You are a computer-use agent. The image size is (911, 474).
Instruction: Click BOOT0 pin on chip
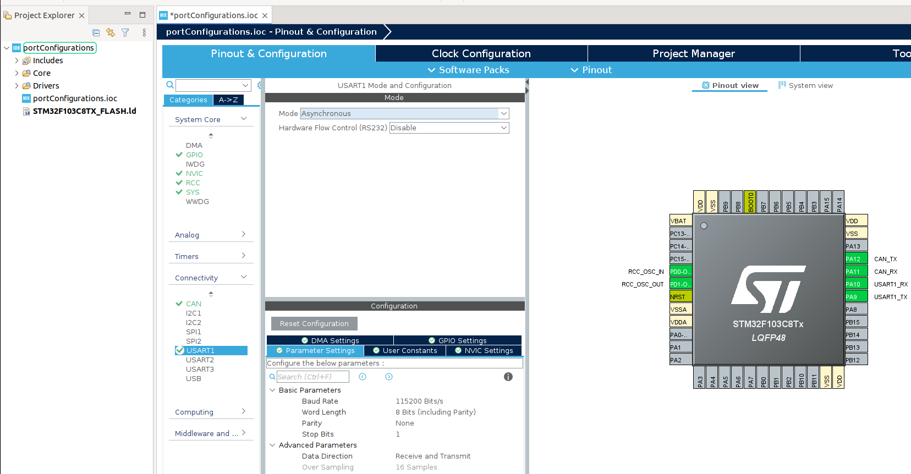[750, 202]
